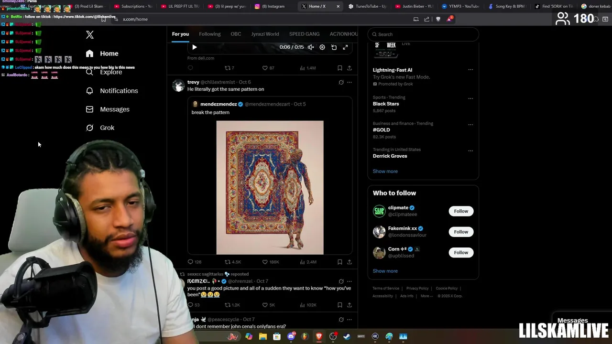Open more options for Lightning-Fast AI promo
612x344 pixels.
470,70
